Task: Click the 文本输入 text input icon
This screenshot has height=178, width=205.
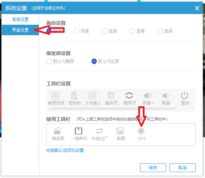Action: pyautogui.click(x=93, y=96)
